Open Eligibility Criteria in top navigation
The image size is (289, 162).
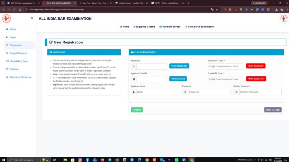click(x=144, y=27)
